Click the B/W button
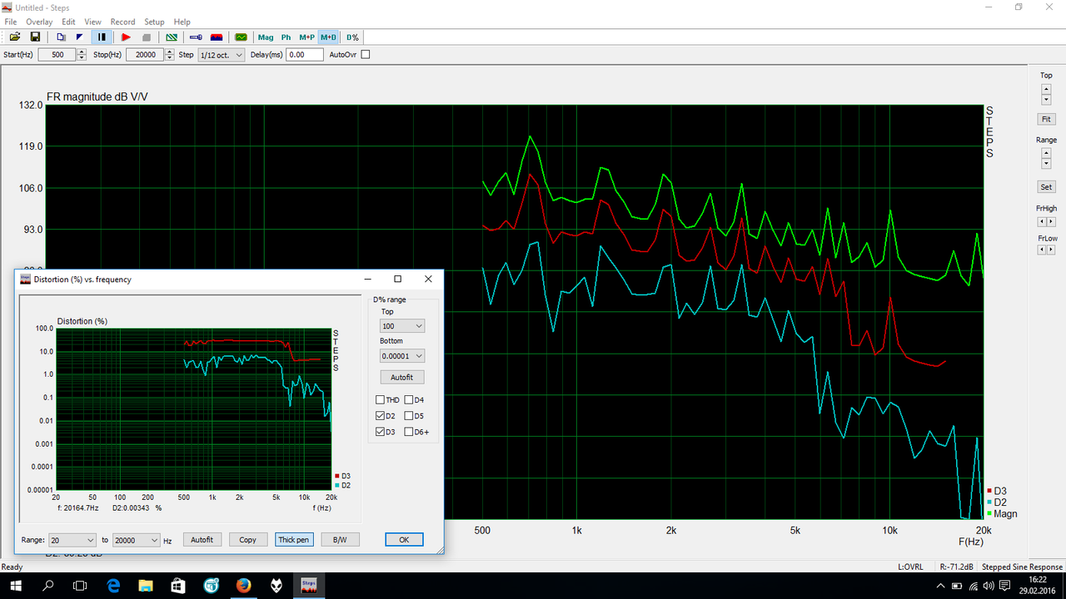The image size is (1066, 599). tap(340, 540)
